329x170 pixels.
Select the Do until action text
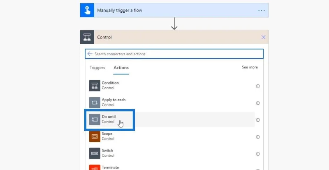[x=109, y=117]
